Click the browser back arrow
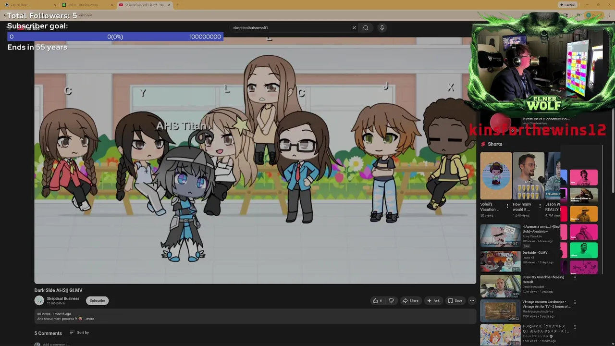615x346 pixels. [x=5, y=15]
